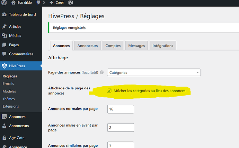239x148 pixels.
Task: Click the Age Gate padlock icon
Action: pyautogui.click(x=4, y=138)
